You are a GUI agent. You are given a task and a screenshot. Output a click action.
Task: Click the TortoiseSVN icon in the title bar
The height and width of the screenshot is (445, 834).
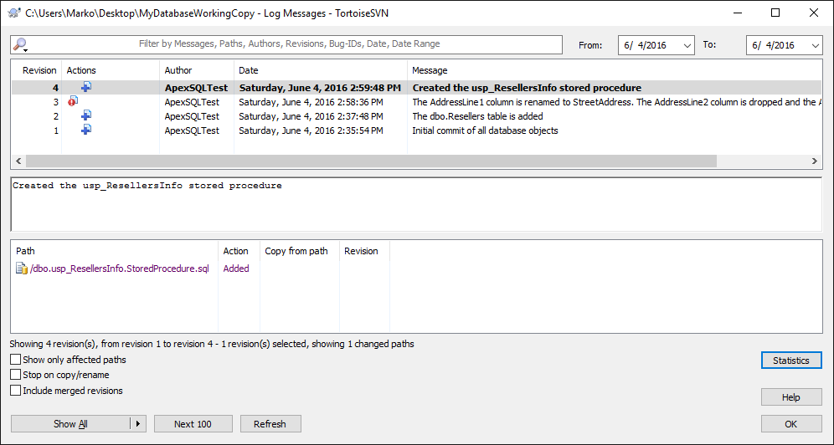click(x=13, y=13)
